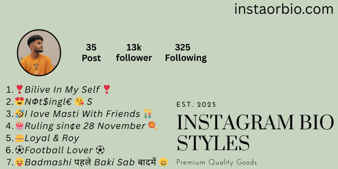This screenshot has height=169, width=338.
Task: Click the Premium Quality Goods tagline
Action: [217, 162]
